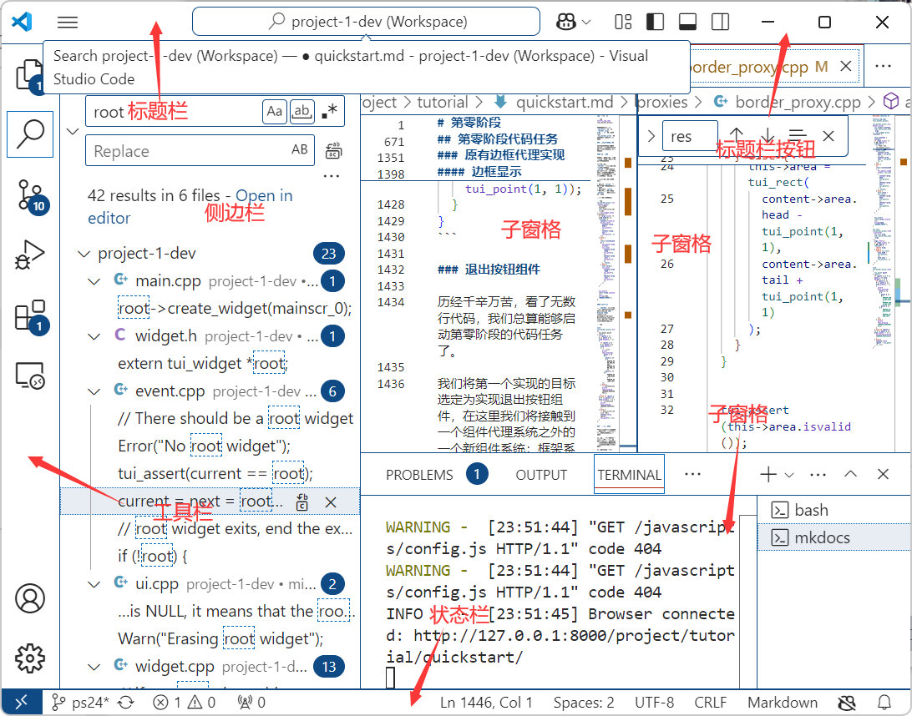Collapse event.cpp search results
The height and width of the screenshot is (716, 912).
[x=94, y=391]
